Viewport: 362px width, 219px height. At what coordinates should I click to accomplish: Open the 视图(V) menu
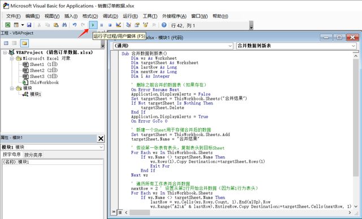click(52, 16)
